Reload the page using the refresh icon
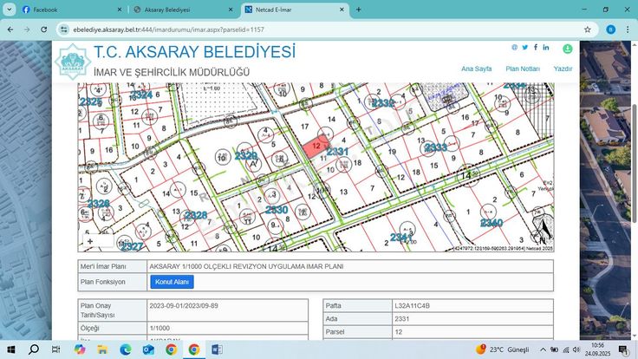 [42, 29]
